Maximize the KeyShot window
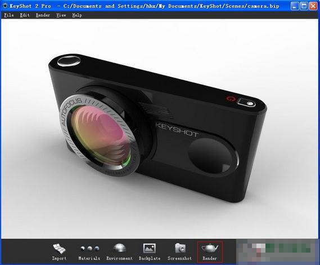320x265 pixels. pos(304,6)
